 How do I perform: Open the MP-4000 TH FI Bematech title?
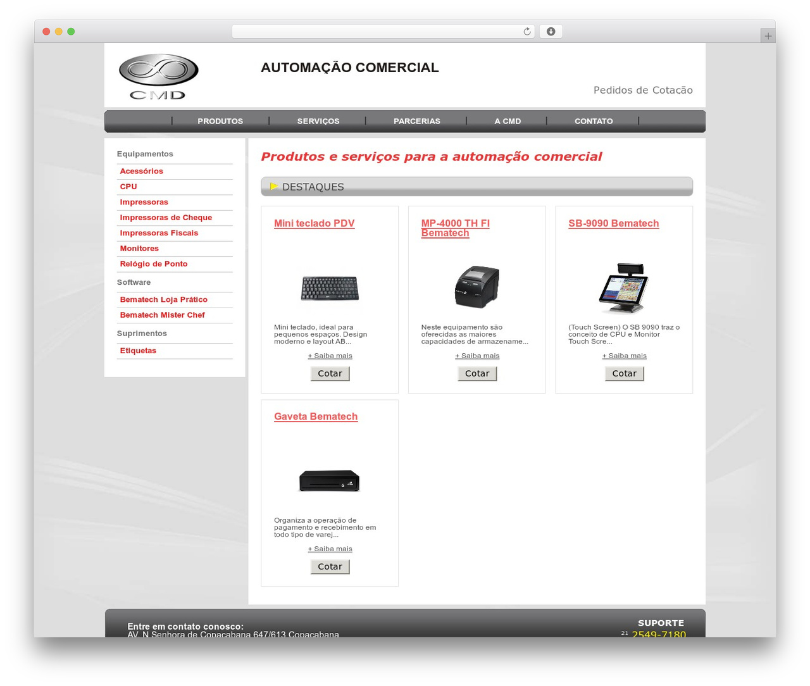pyautogui.click(x=456, y=228)
